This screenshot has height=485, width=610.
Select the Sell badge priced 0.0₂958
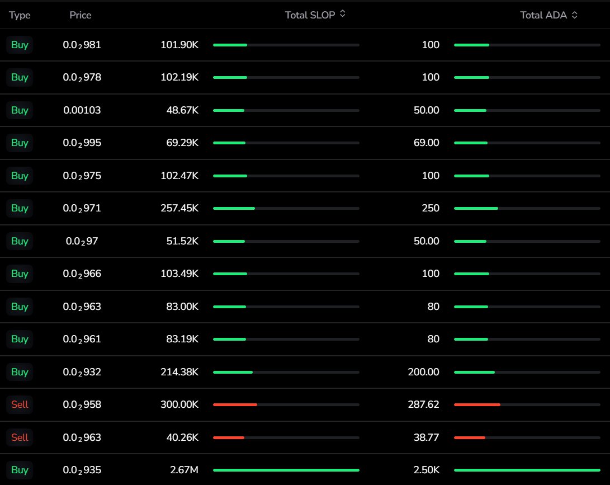19,404
